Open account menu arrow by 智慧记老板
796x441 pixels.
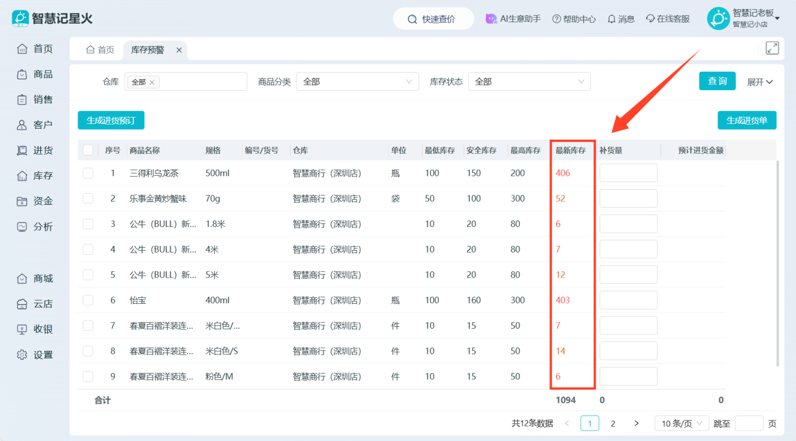(x=777, y=19)
